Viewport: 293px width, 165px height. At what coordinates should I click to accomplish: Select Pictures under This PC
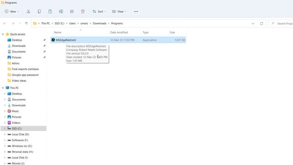pos(16,117)
